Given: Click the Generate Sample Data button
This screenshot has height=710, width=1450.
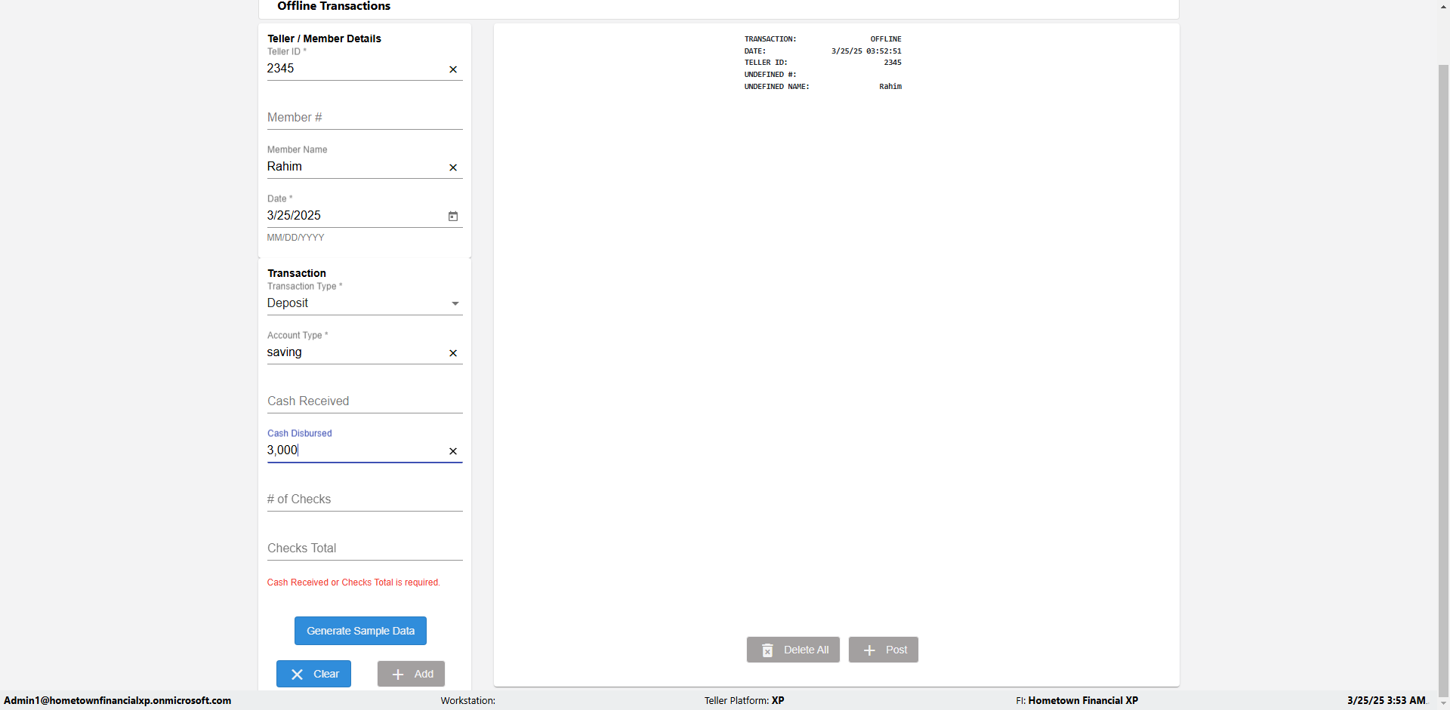Looking at the screenshot, I should (x=360, y=631).
